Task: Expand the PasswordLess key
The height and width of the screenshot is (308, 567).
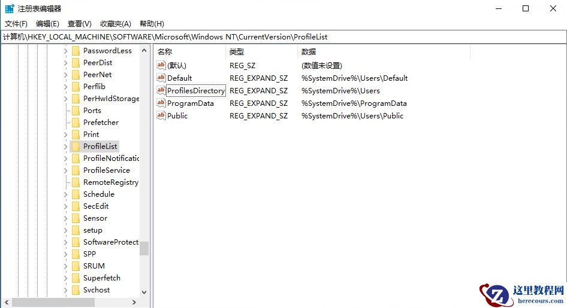Action: 65,51
